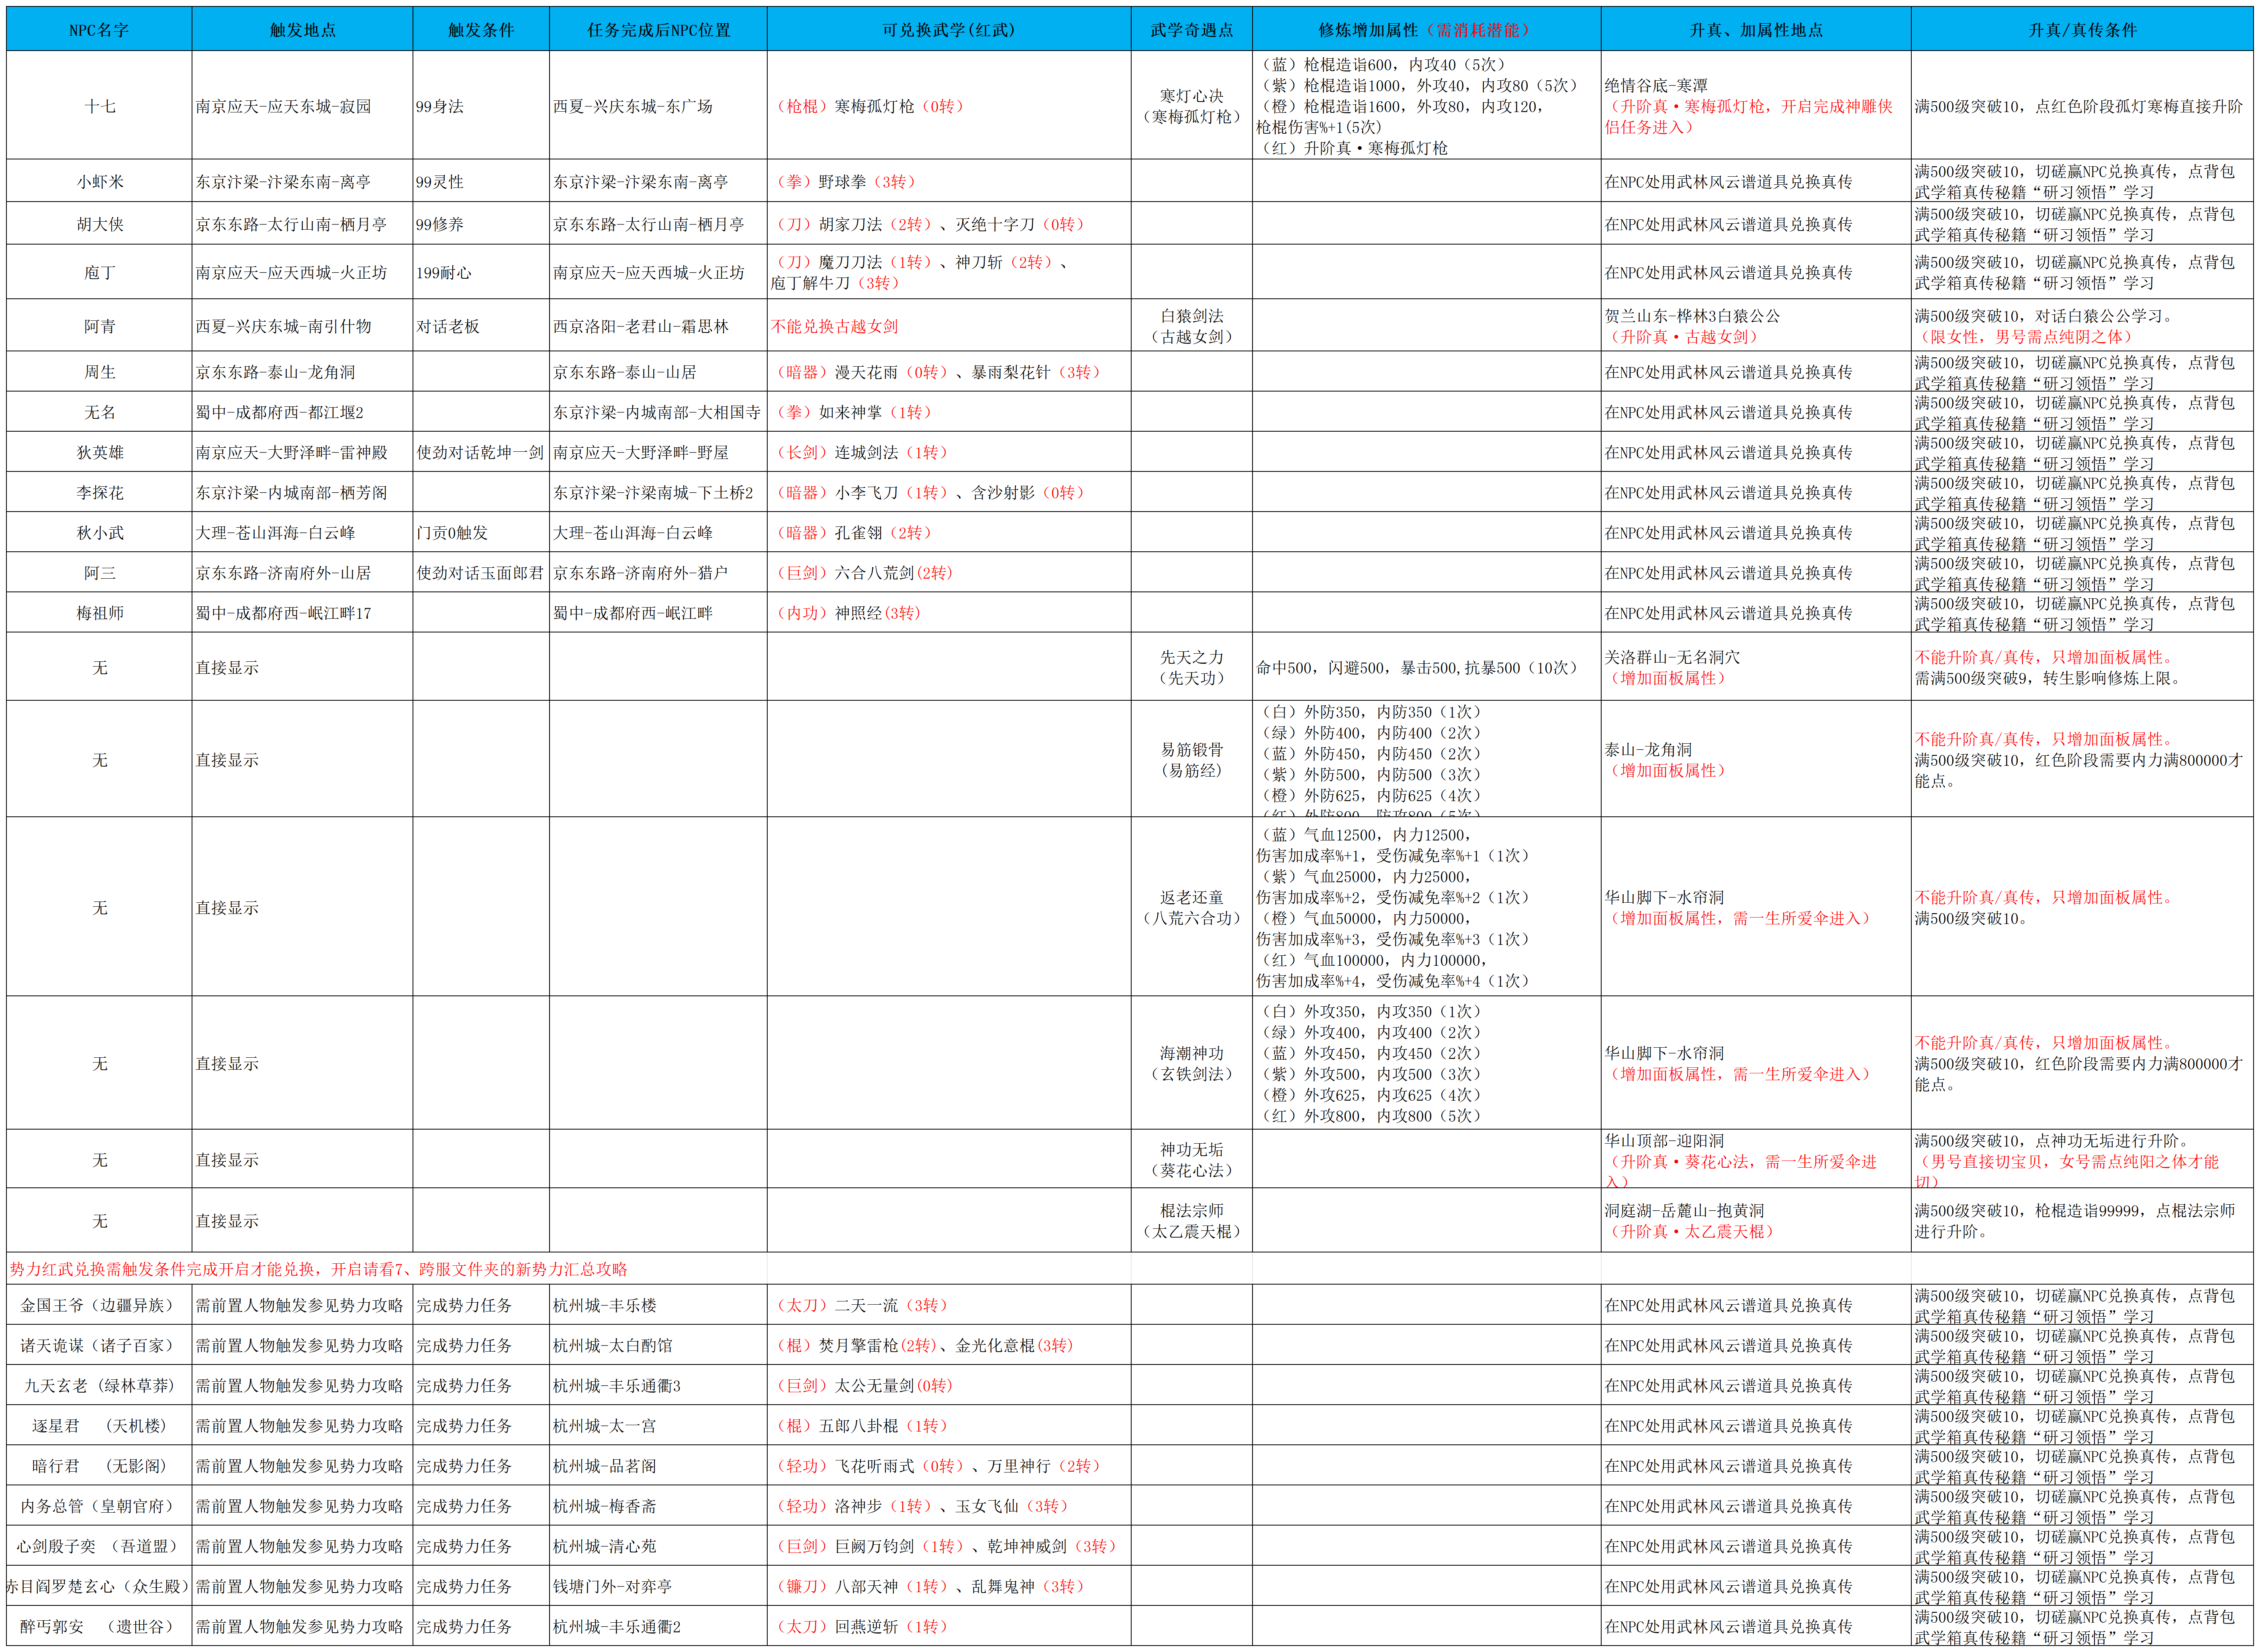
Task: Click the 使劲对话乾坤一剑 trigger condition cell
Action: pos(480,452)
